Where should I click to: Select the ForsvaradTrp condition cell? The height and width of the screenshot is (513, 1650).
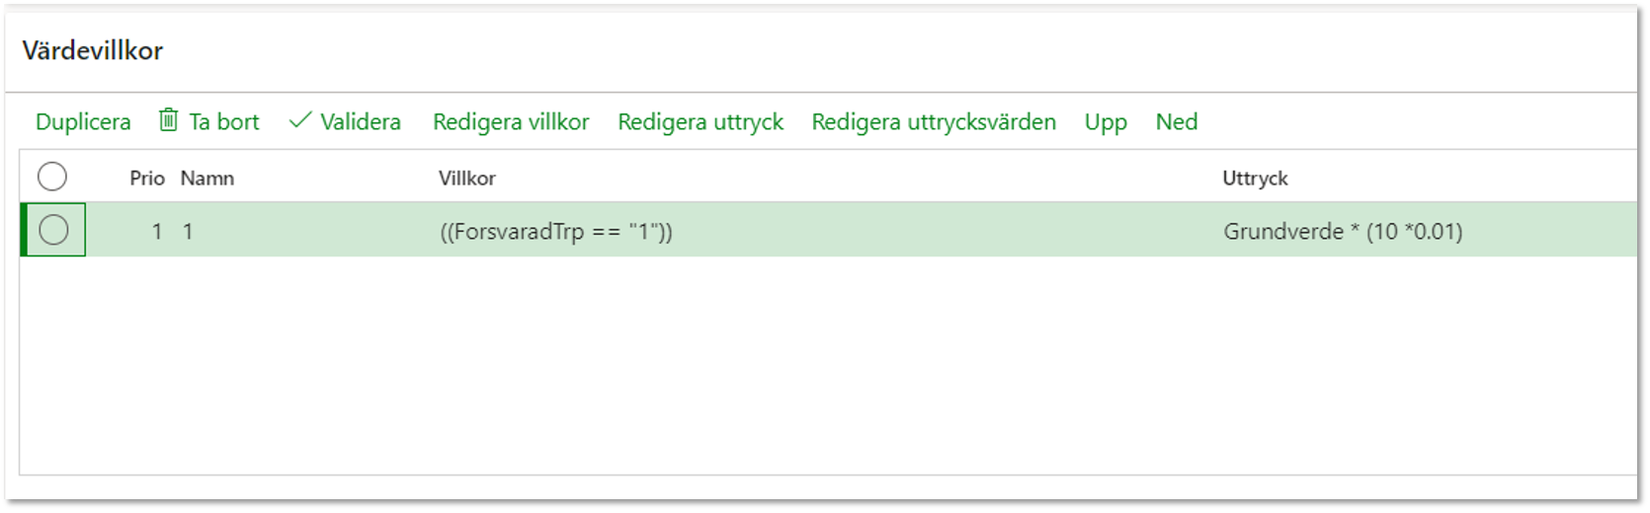click(x=556, y=232)
